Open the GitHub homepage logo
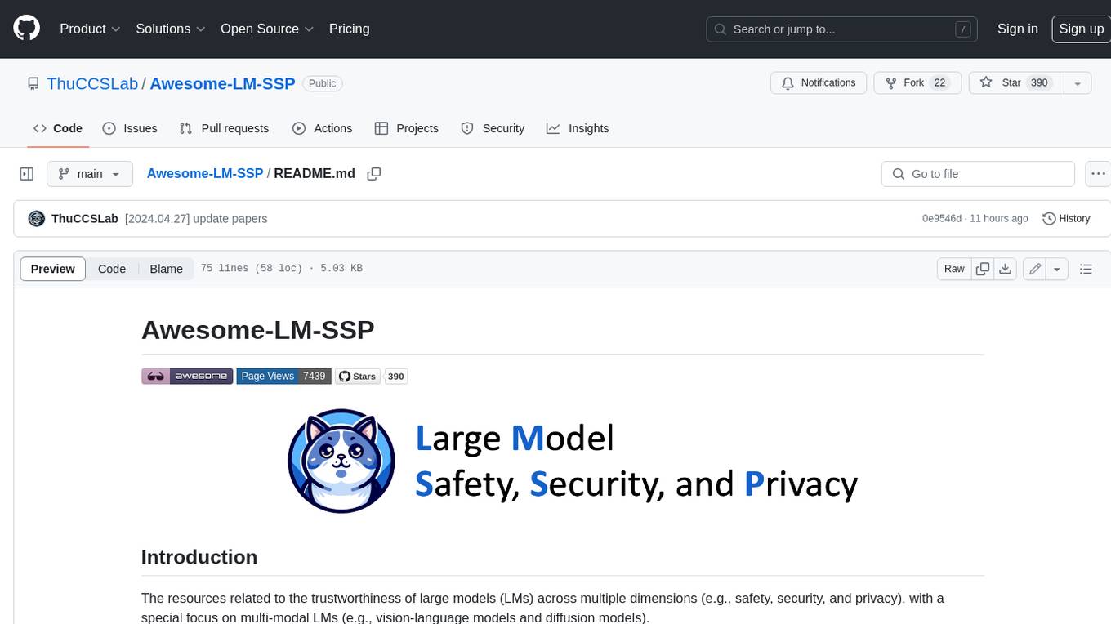This screenshot has height=624, width=1111. (26, 29)
